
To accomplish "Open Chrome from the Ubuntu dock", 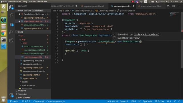I will pyautogui.click(x=4, y=33).
